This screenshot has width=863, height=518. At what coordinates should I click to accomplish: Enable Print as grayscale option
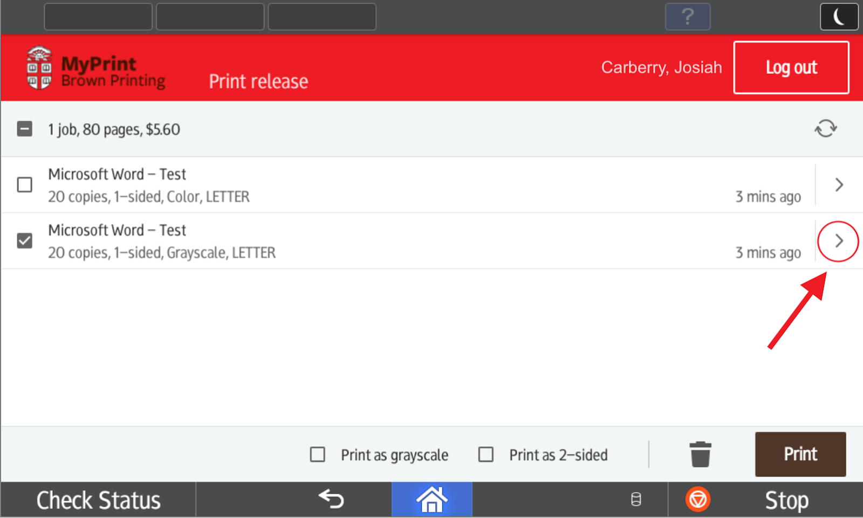coord(318,454)
